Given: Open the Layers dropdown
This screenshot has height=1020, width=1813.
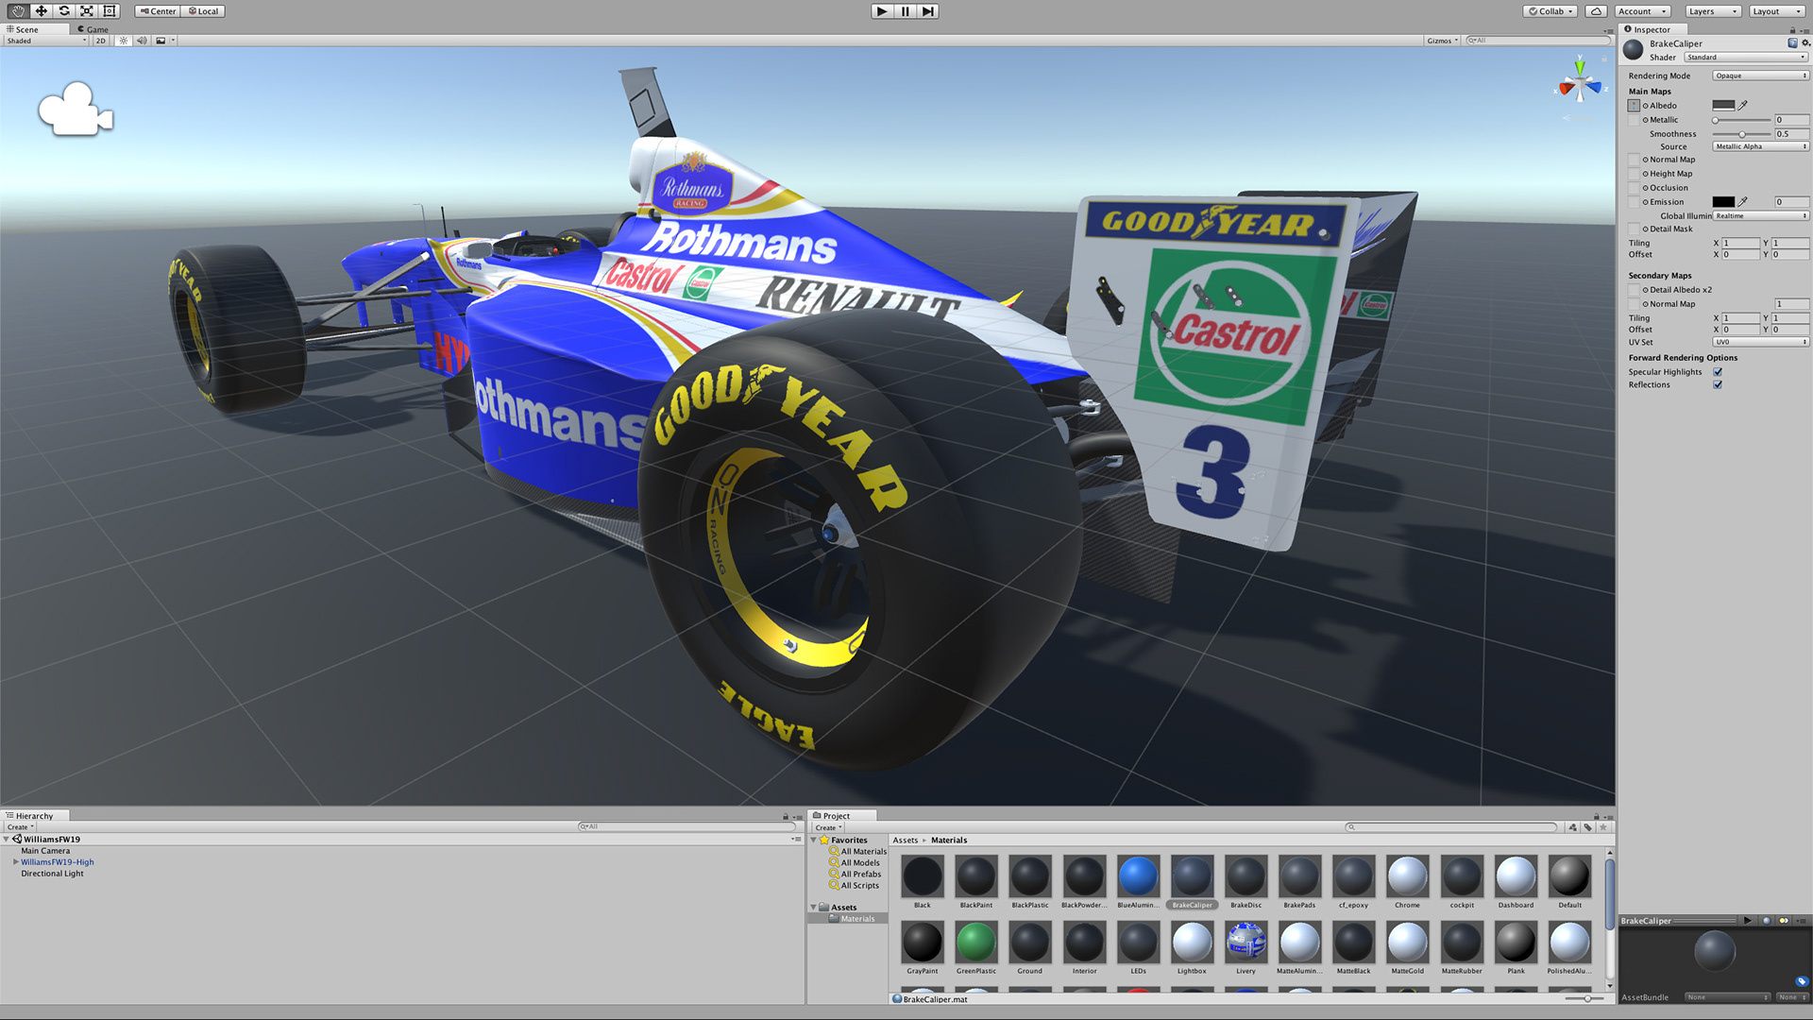Looking at the screenshot, I should pyautogui.click(x=1713, y=11).
